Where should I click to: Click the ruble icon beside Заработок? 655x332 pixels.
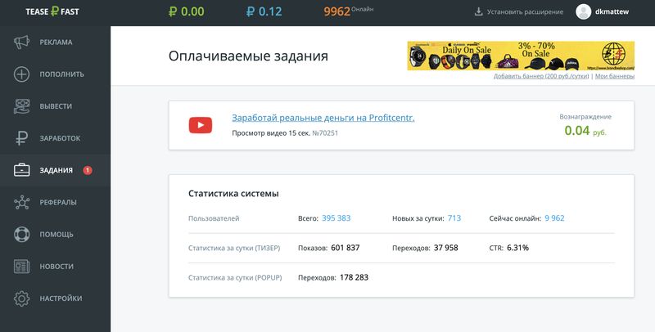tap(22, 138)
